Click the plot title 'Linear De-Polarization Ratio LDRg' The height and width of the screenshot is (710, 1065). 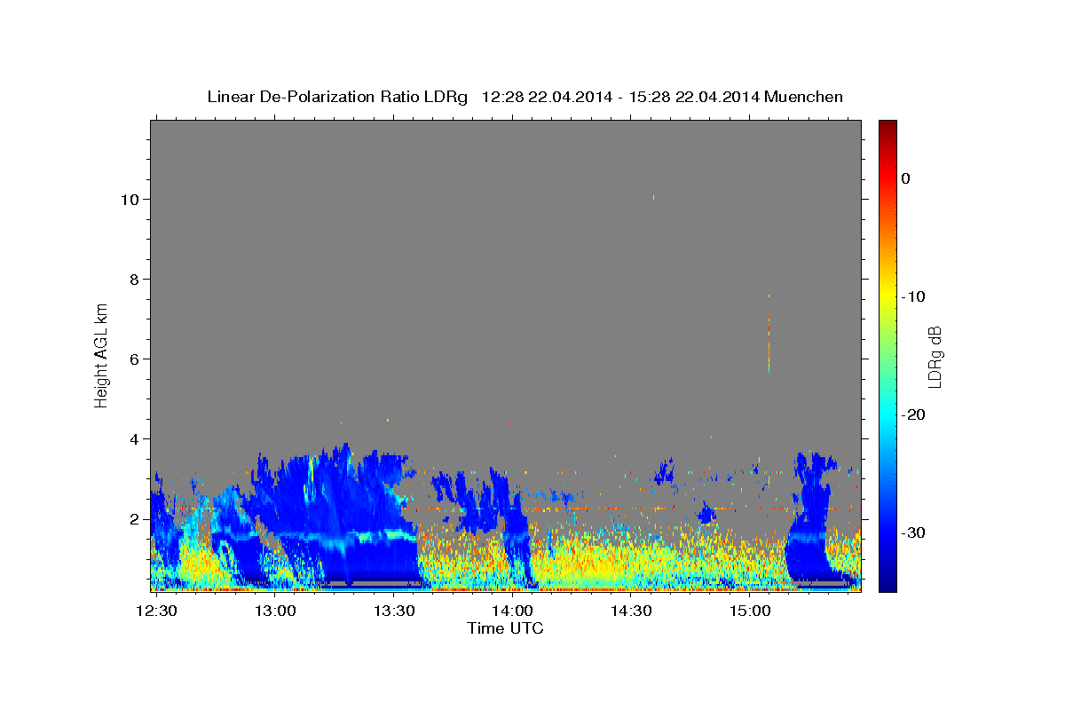point(337,97)
